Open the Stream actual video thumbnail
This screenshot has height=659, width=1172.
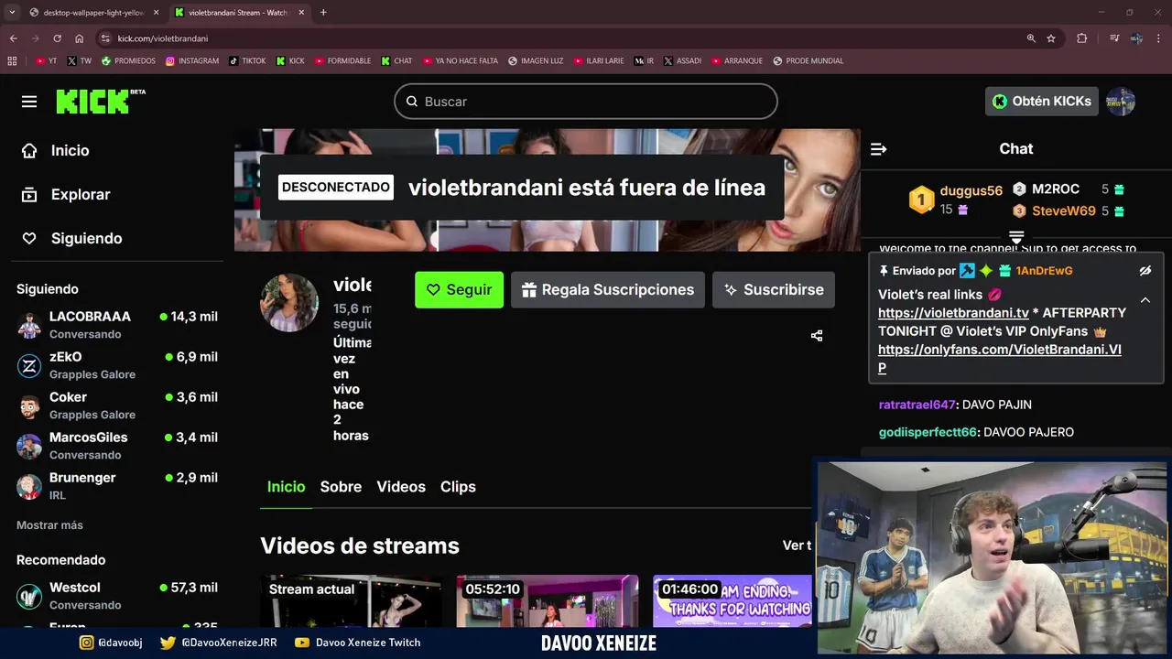coord(351,601)
